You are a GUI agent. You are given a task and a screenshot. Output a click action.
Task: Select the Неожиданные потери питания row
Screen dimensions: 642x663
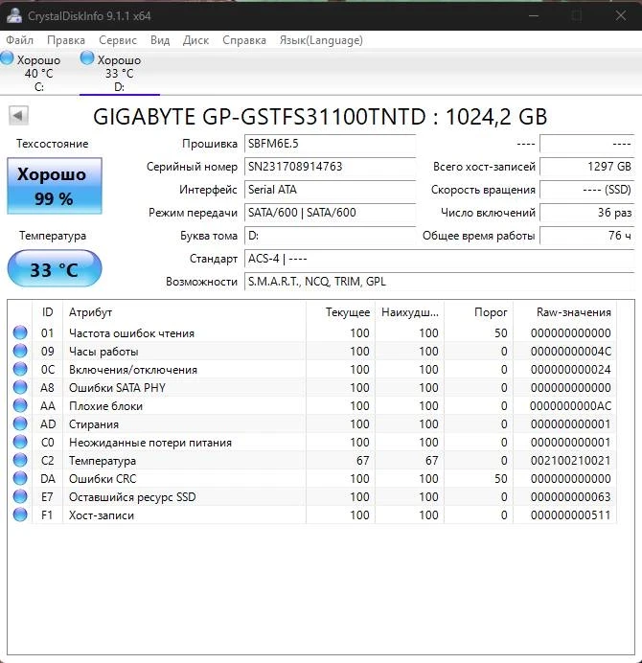click(312, 442)
